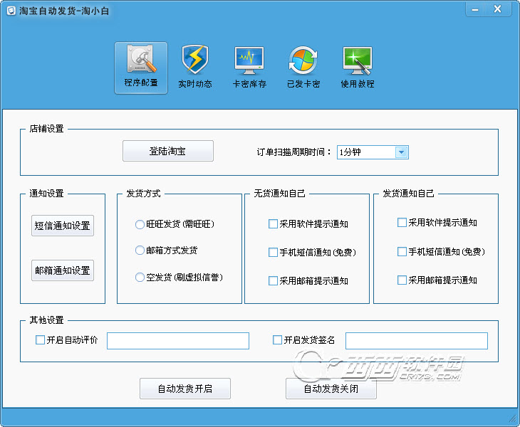The image size is (520, 427).
Task: Click the 登陆淘宝 button
Action: pyautogui.click(x=168, y=151)
